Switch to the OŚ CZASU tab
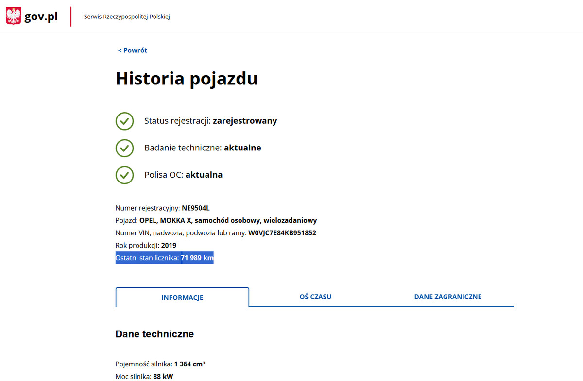Image resolution: width=583 pixels, height=381 pixels. click(315, 297)
